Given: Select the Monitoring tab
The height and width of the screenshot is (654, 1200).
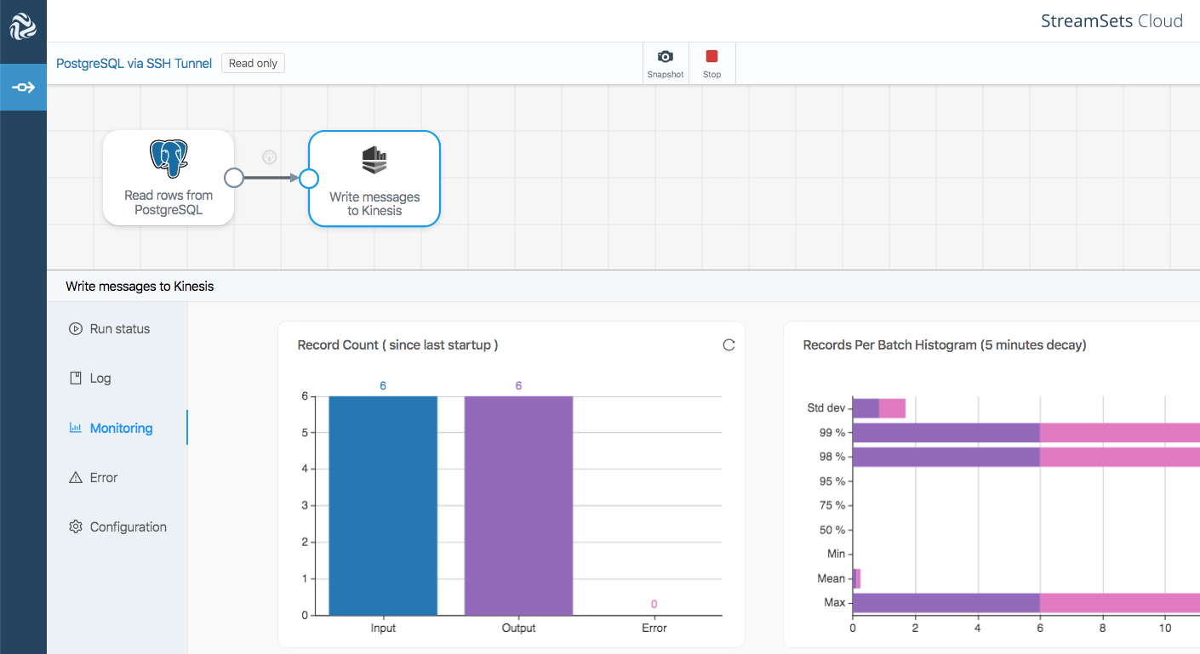Looking at the screenshot, I should click(117, 428).
